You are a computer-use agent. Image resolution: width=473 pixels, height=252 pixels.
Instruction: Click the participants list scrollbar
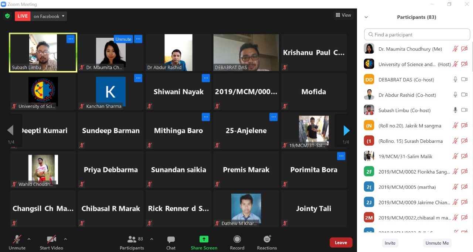(472, 59)
